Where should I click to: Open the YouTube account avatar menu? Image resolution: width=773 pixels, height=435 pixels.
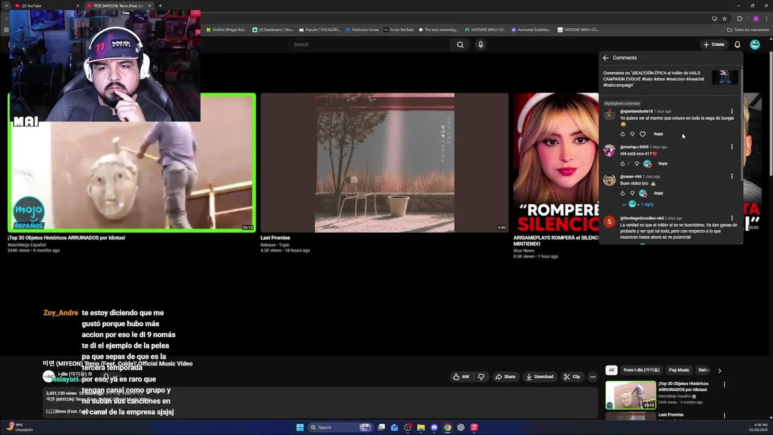coord(755,44)
